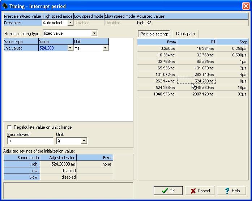This screenshot has width=252, height=201.
Task: Select the From cell 1048.576ms
Action: tap(157, 94)
